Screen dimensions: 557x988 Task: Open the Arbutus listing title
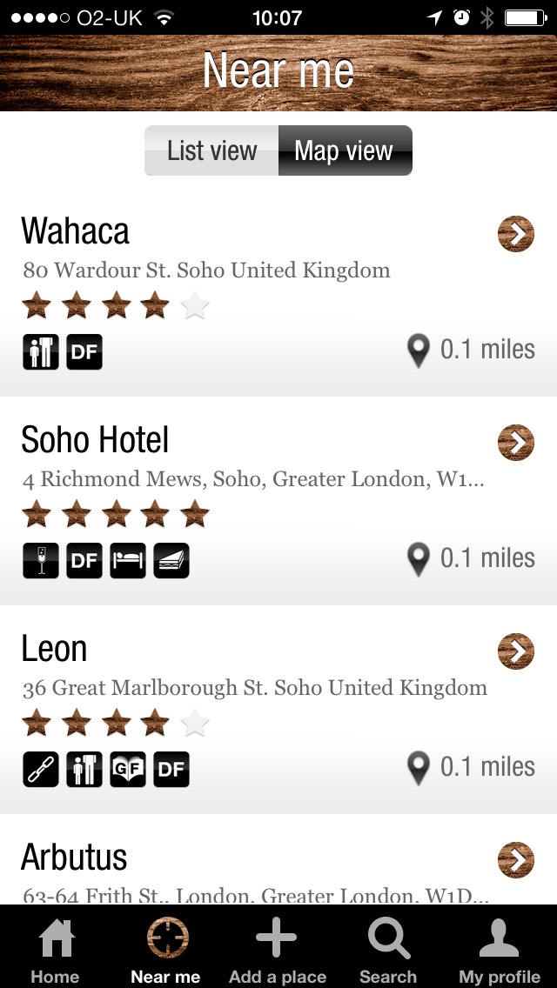click(x=74, y=858)
